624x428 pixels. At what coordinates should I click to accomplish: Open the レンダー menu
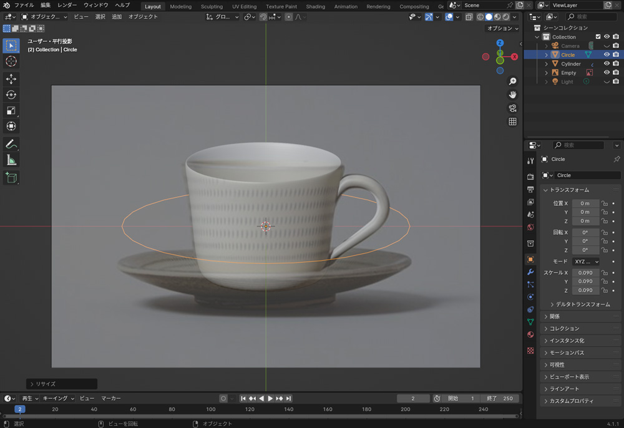[x=67, y=5]
